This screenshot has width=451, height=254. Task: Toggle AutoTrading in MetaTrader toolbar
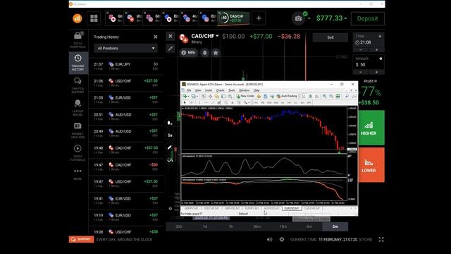287,96
